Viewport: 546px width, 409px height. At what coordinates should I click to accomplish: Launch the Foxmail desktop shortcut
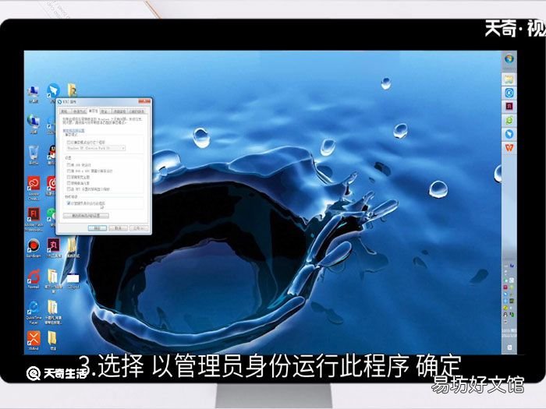(x=34, y=279)
